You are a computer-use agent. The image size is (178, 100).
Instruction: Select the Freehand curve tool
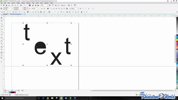tap(1, 24)
